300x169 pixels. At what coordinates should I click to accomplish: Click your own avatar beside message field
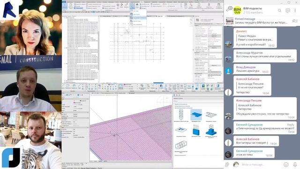pos(236,164)
